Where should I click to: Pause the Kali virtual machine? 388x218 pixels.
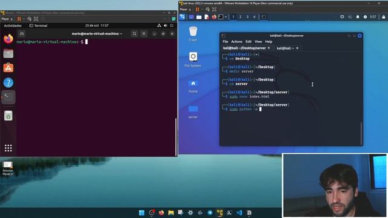coord(197,10)
